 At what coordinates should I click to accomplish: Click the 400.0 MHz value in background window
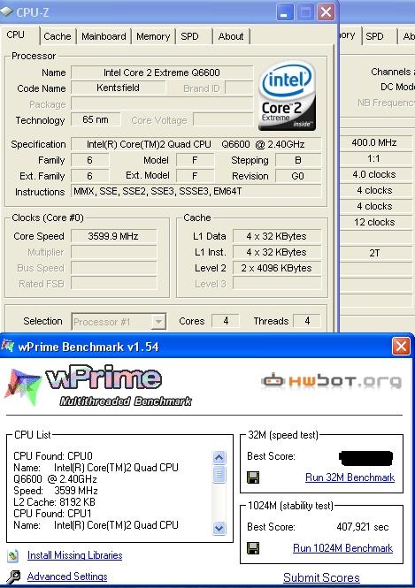click(x=374, y=142)
